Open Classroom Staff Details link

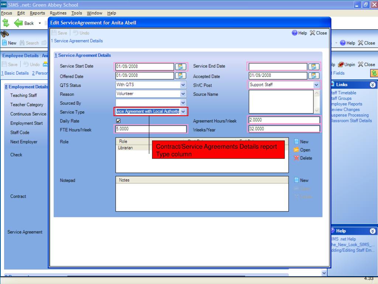point(351,121)
